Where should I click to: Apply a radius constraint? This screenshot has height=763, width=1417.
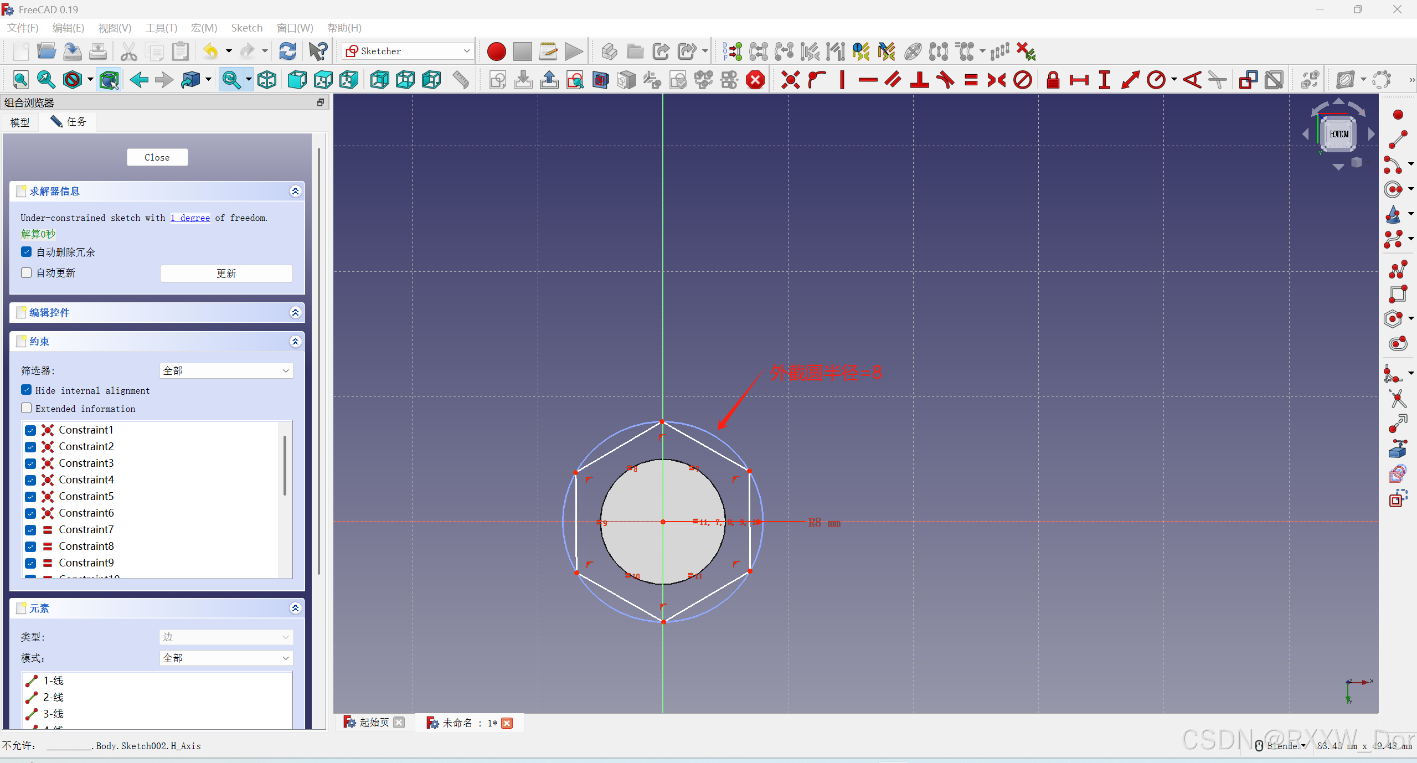click(x=1157, y=80)
